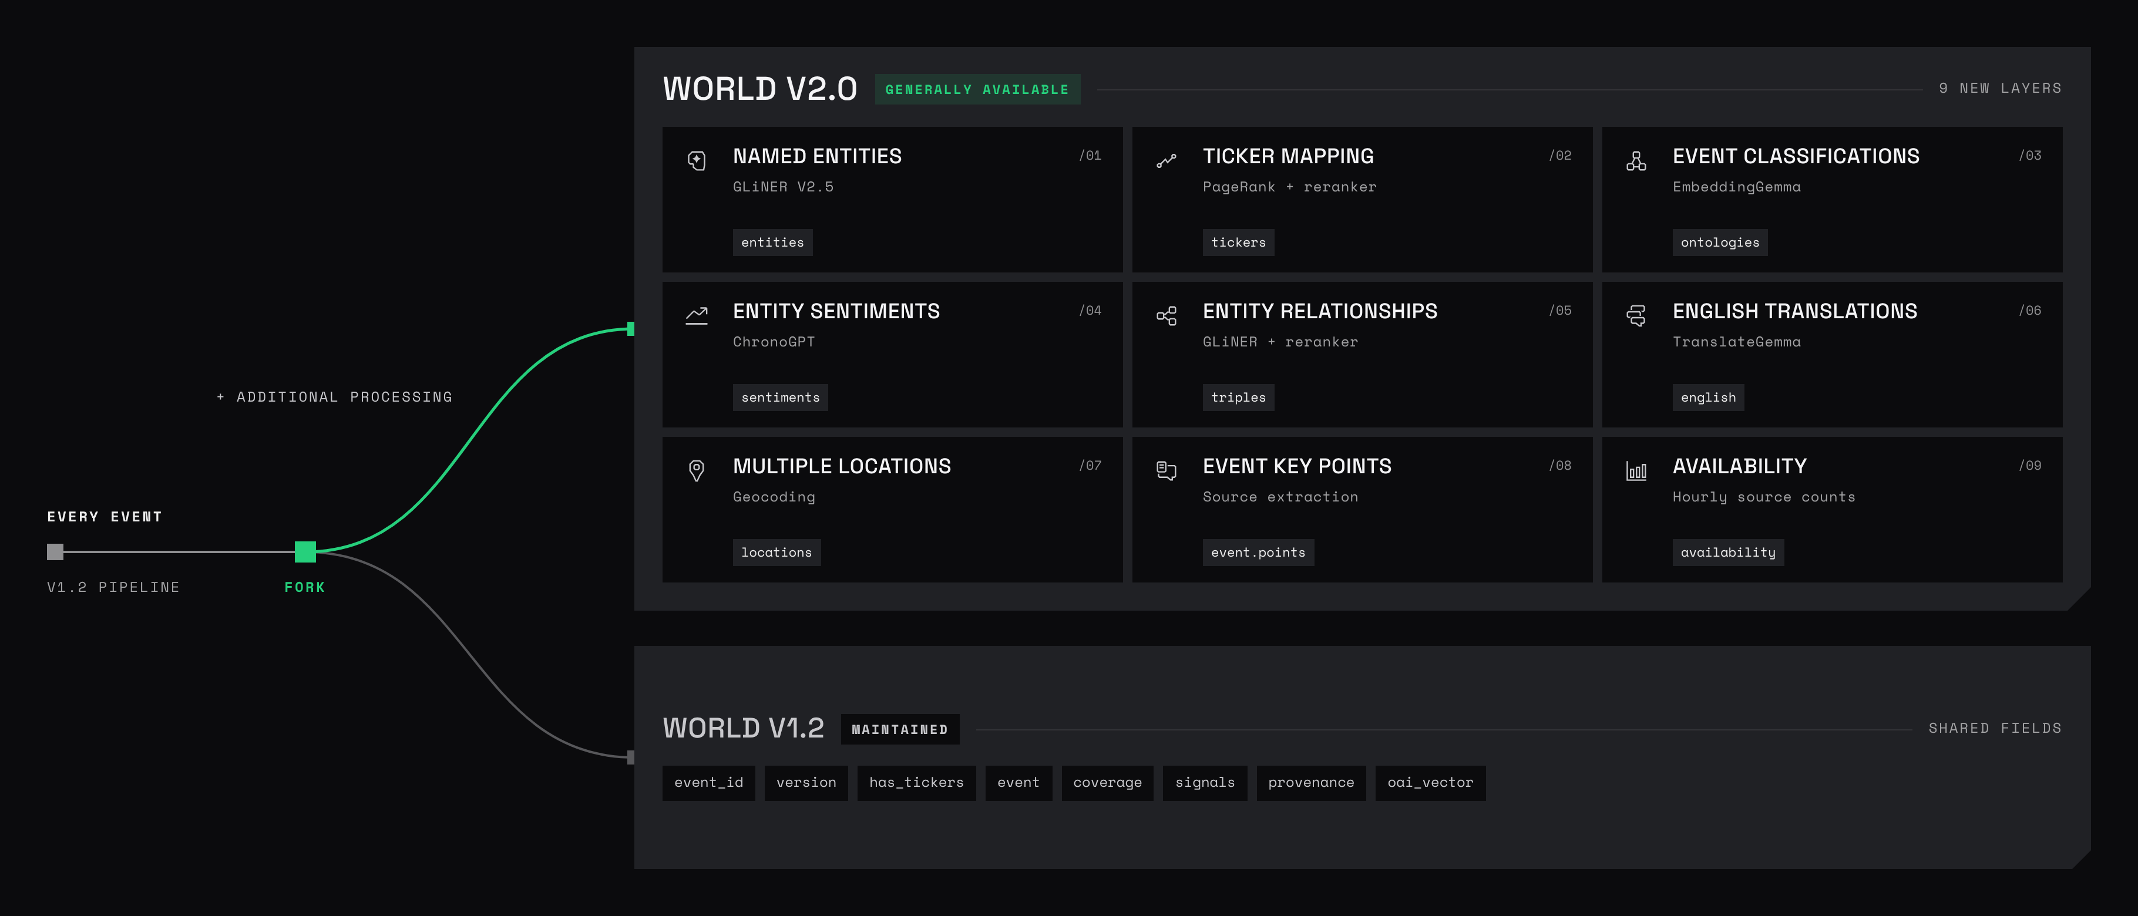The height and width of the screenshot is (916, 2138).
Task: Click the Multiple Locations pin icon
Action: [697, 470]
